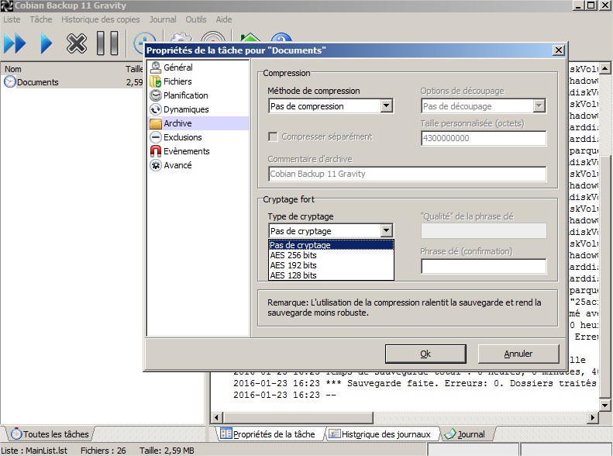Click Phrase clé confirmation field
Image resolution: width=613 pixels, height=456 pixels.
[484, 266]
